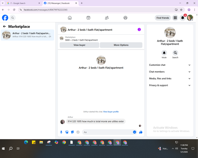Open the Windows action center notifications icon
The width and height of the screenshot is (198, 158).
[193, 149]
